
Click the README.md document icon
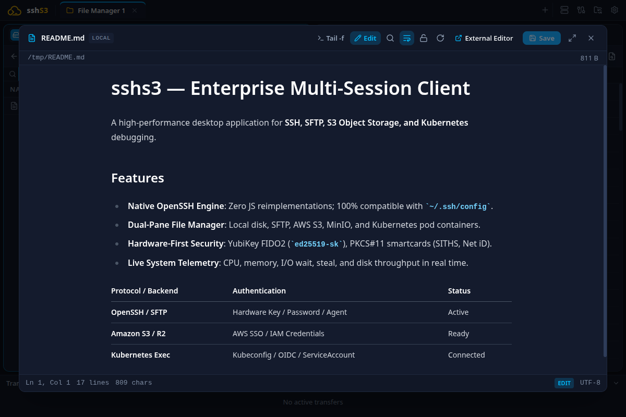pos(32,38)
